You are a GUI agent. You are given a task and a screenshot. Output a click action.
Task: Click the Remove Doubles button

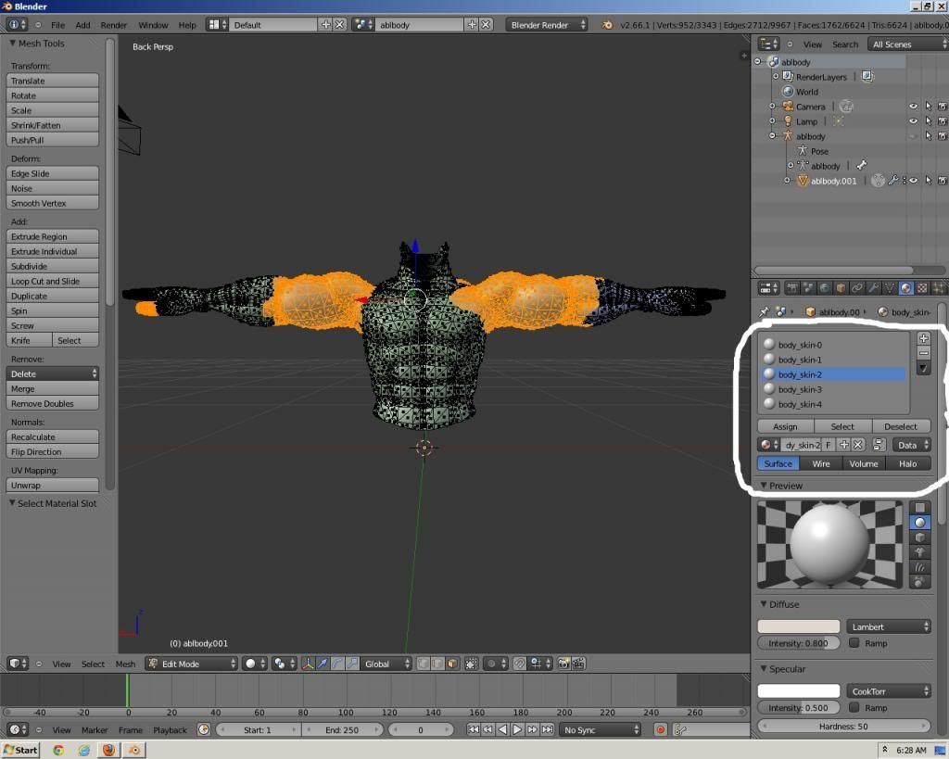point(53,404)
